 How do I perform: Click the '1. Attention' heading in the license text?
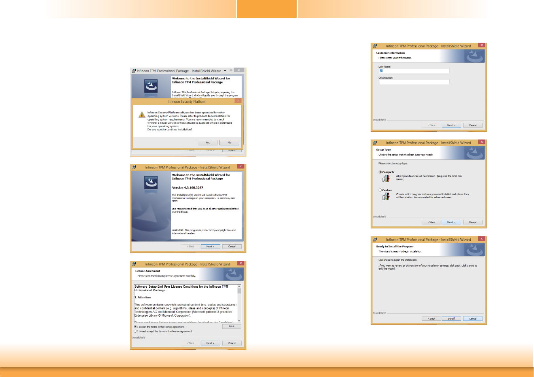click(142, 297)
